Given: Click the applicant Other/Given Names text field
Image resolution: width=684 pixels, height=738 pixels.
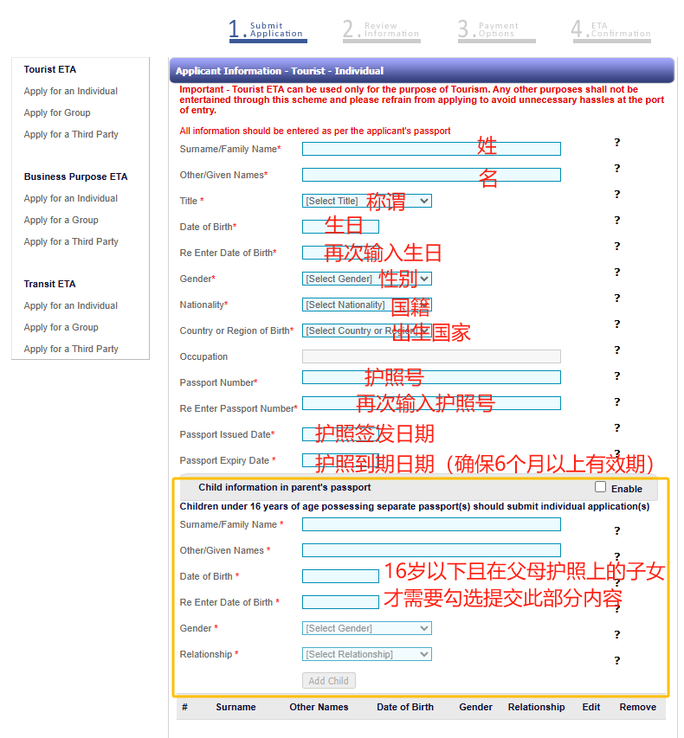Looking at the screenshot, I should [x=431, y=175].
